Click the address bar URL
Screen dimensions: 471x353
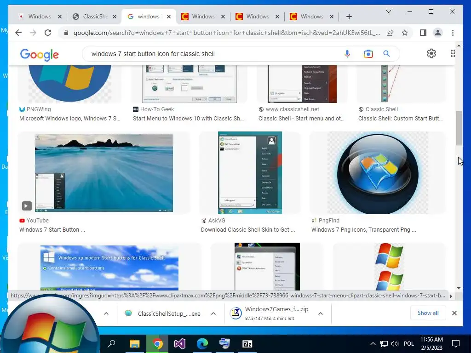[x=227, y=33]
